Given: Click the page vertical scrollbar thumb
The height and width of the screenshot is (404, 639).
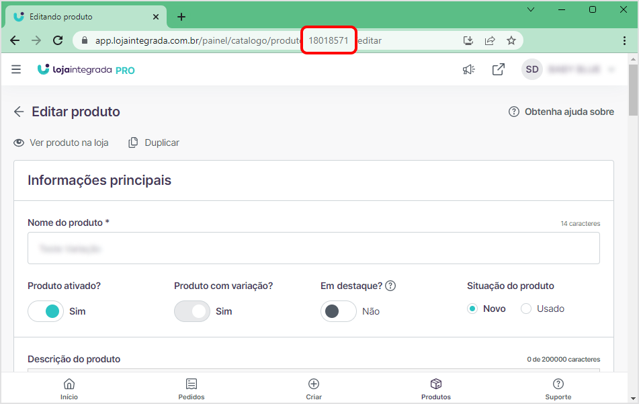Looking at the screenshot, I should tap(633, 89).
